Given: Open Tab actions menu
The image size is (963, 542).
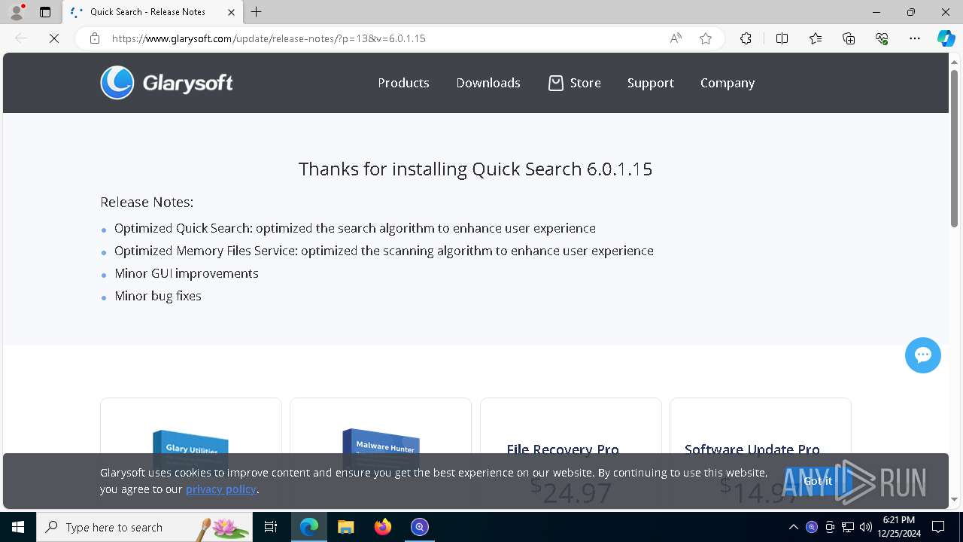Looking at the screenshot, I should (45, 12).
